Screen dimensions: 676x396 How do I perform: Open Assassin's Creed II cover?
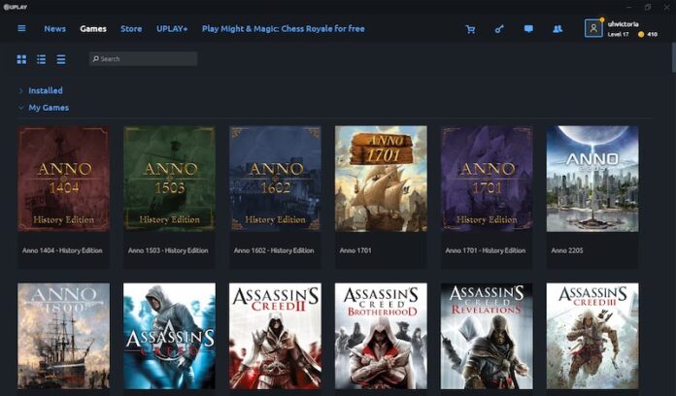[275, 336]
